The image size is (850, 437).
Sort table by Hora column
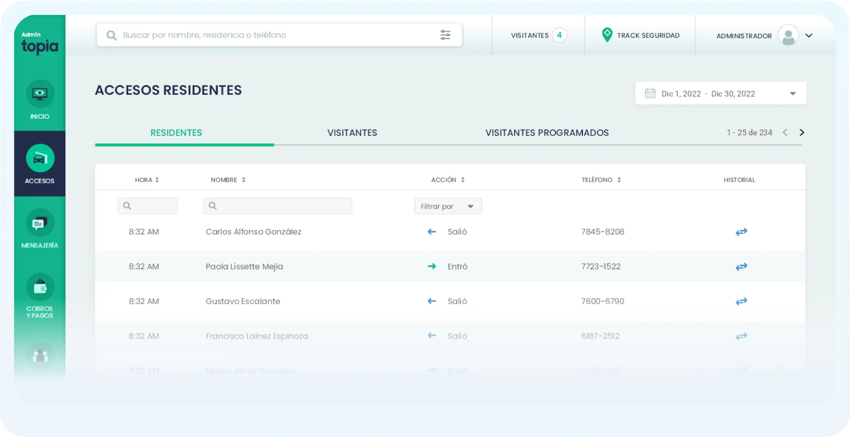157,180
